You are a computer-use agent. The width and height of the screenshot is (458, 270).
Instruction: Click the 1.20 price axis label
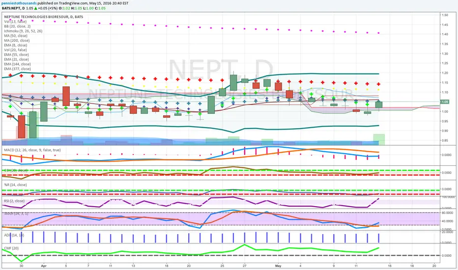[x=445, y=73]
